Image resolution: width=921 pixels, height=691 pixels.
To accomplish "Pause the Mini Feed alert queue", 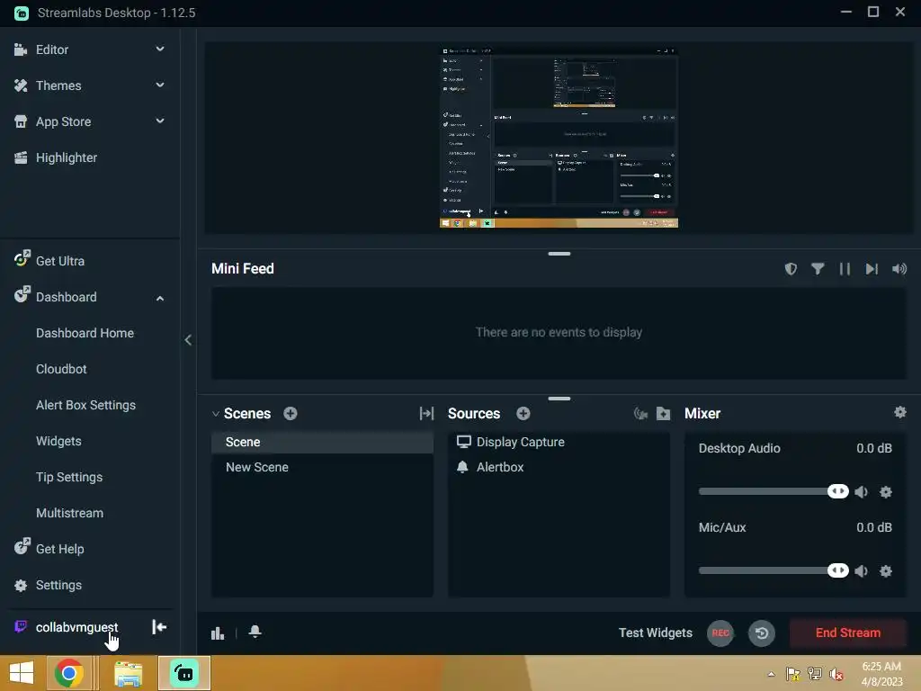I will coord(845,268).
